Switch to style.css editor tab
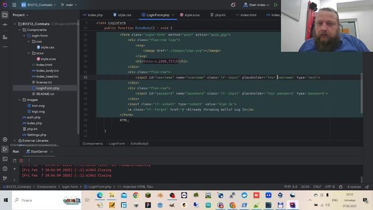The width and height of the screenshot is (373, 210). [x=122, y=15]
